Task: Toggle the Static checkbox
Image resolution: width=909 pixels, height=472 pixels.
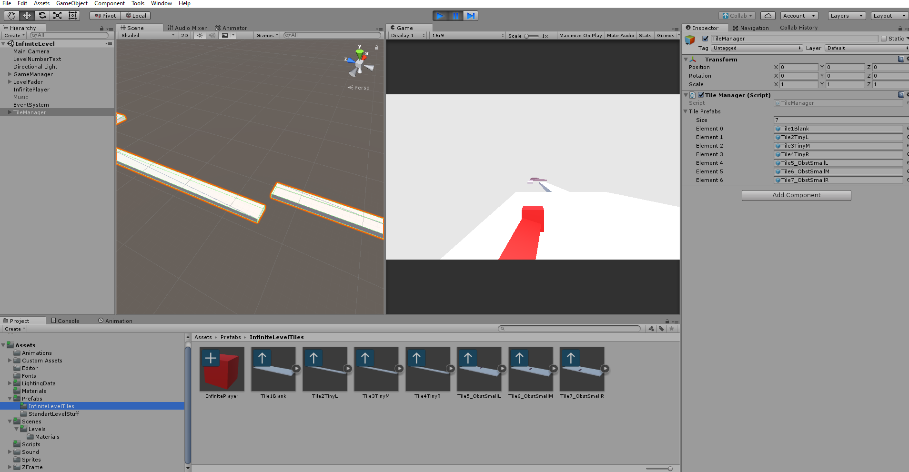Action: [884, 39]
